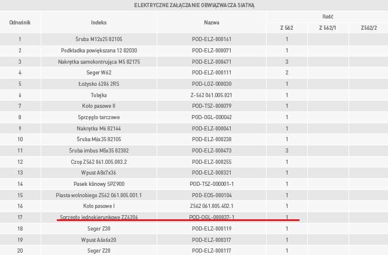Select the 'Seger W62' row entry

pos(99,73)
